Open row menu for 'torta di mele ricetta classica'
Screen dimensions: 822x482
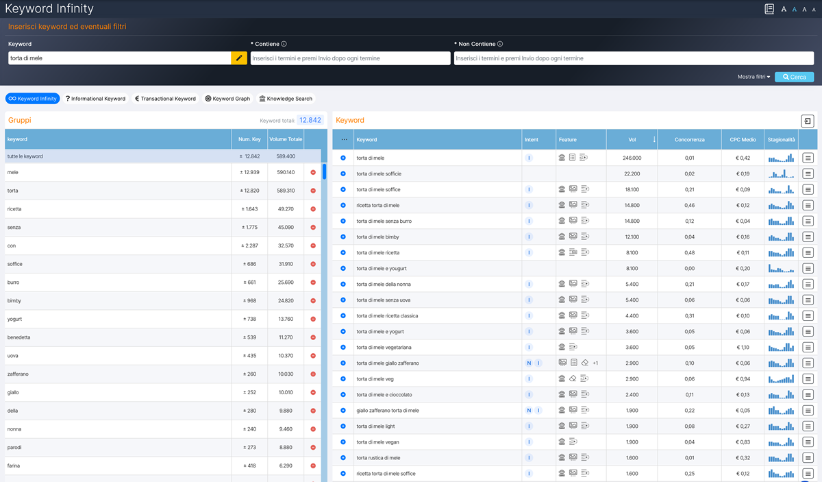[x=808, y=315]
